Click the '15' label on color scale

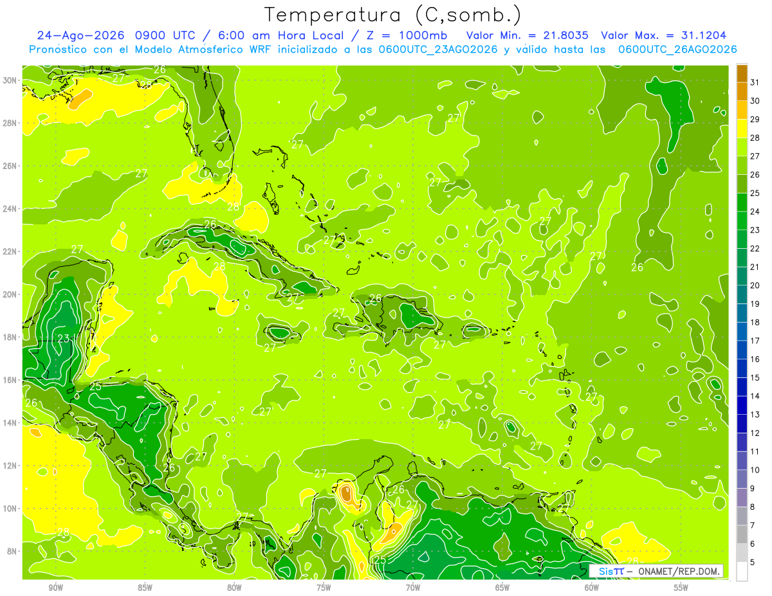(x=755, y=377)
